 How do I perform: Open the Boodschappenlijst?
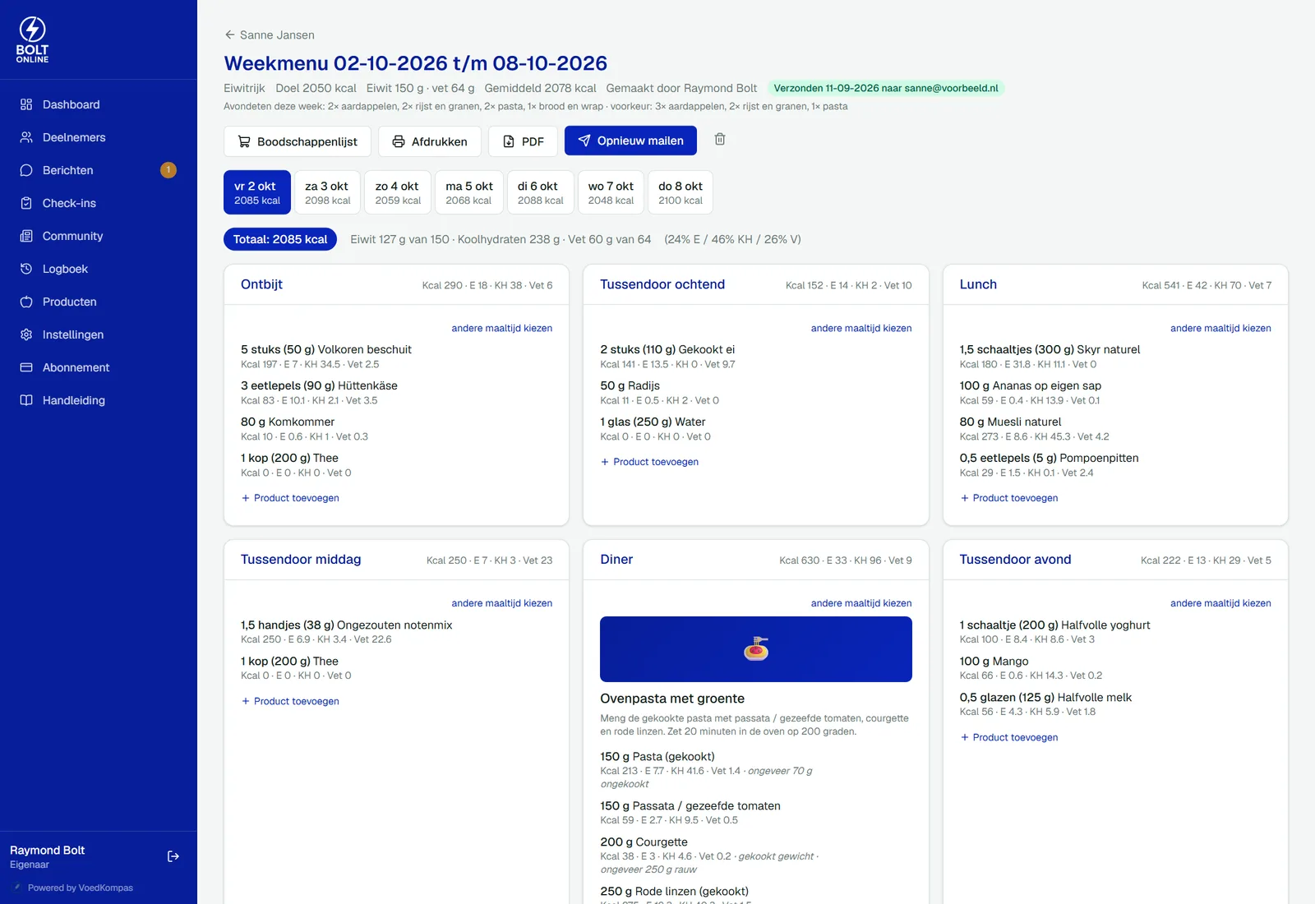click(x=298, y=141)
